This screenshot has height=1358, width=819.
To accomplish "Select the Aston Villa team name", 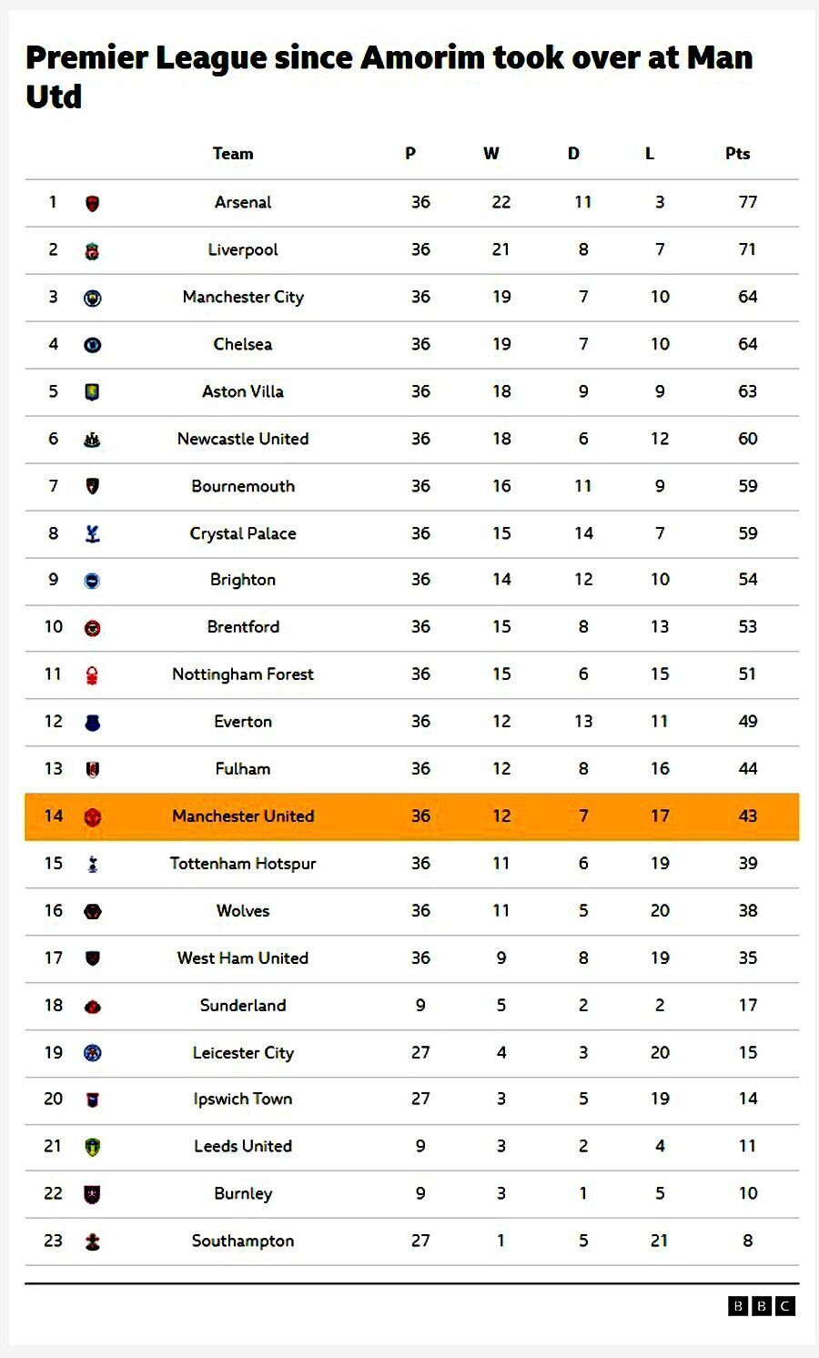I will [243, 391].
